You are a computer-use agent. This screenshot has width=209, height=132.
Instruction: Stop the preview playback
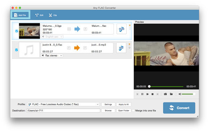[x=152, y=94]
